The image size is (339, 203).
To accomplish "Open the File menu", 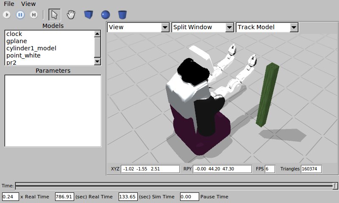I will (x=9, y=4).
